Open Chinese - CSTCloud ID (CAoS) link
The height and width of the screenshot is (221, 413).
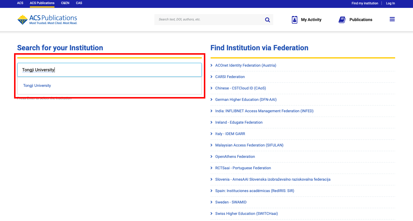click(240, 88)
